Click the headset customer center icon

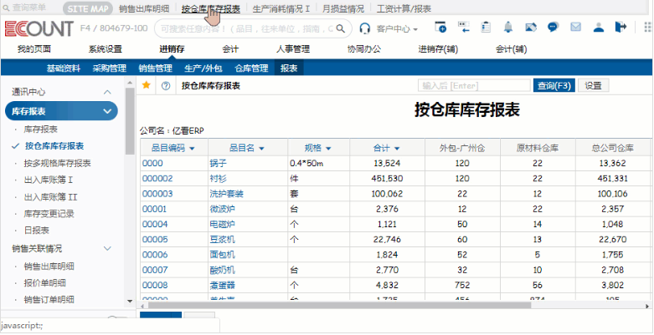tap(365, 28)
